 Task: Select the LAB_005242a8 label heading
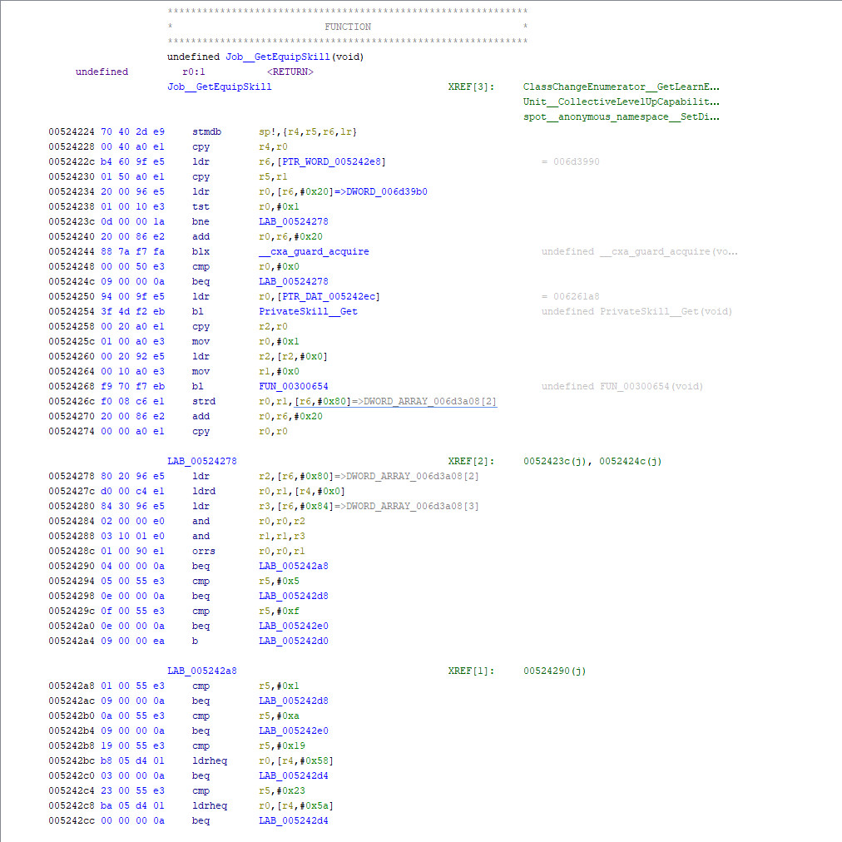(x=202, y=671)
